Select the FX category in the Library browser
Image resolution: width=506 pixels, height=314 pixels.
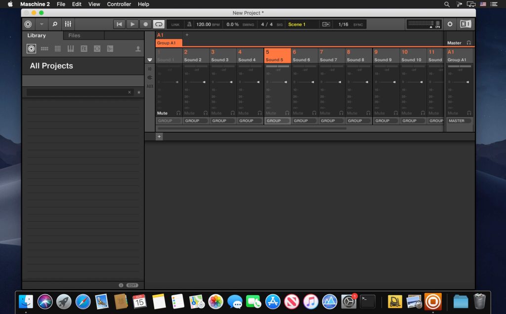pos(84,48)
